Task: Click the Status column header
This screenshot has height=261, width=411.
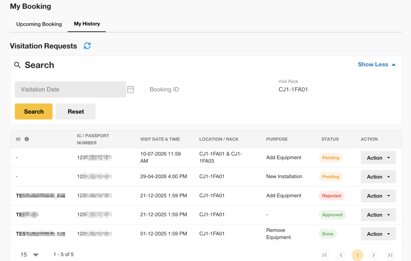Action: click(x=330, y=139)
